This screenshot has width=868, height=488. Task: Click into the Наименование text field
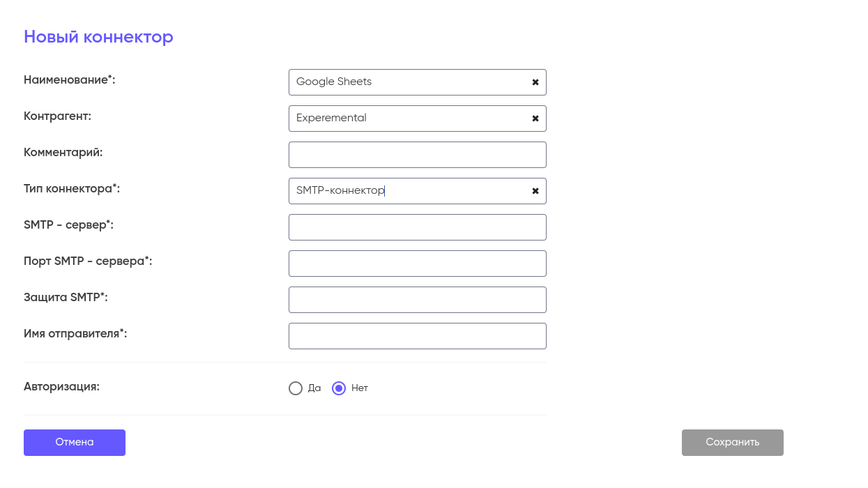(408, 82)
